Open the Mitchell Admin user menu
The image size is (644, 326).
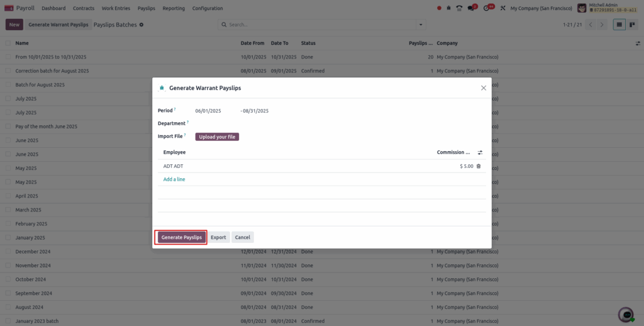[608, 8]
